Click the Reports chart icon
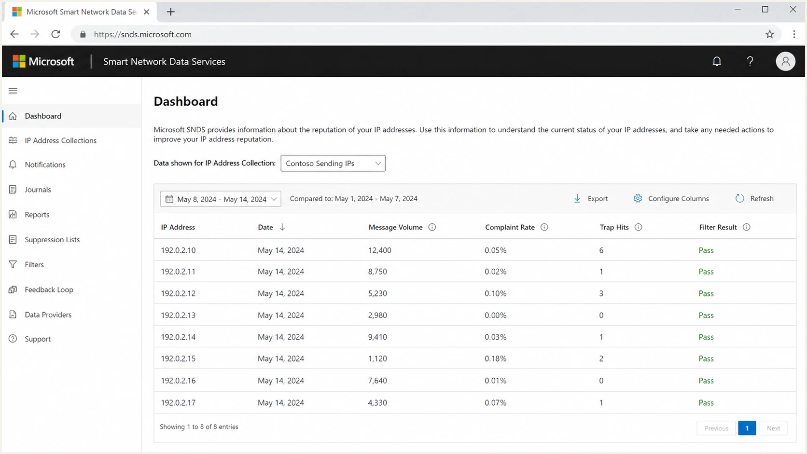807x454 pixels. [13, 215]
